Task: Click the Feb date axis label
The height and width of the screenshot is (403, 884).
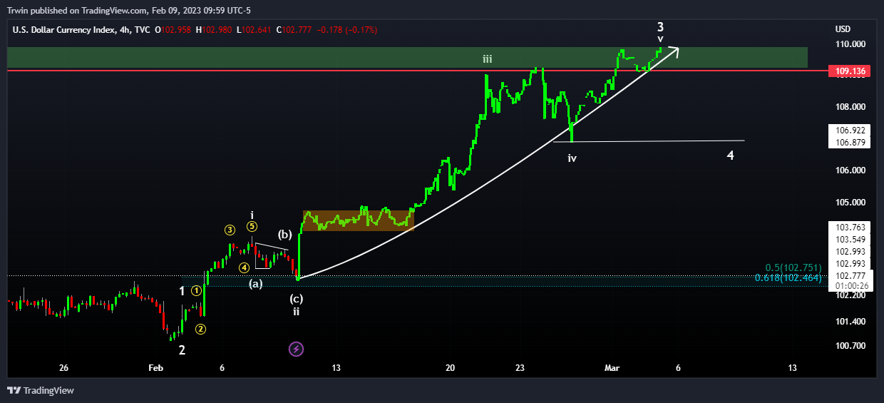Action: [x=155, y=368]
